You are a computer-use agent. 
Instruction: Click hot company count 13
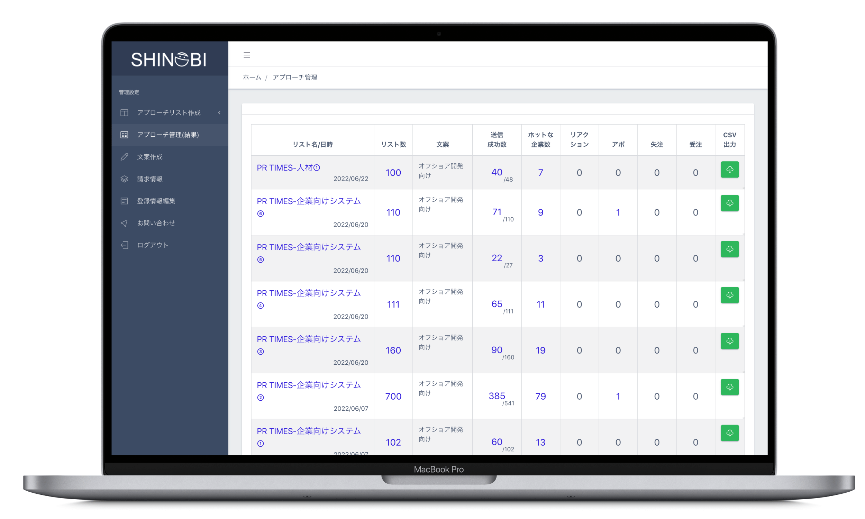click(540, 442)
